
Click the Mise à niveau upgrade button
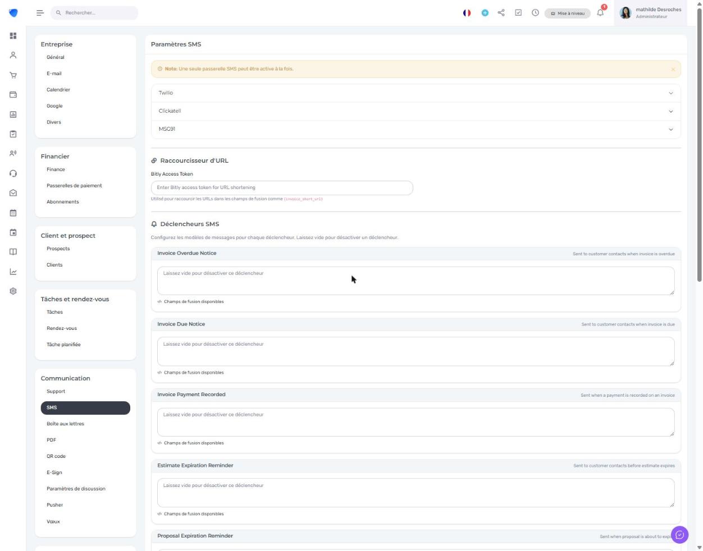point(567,13)
